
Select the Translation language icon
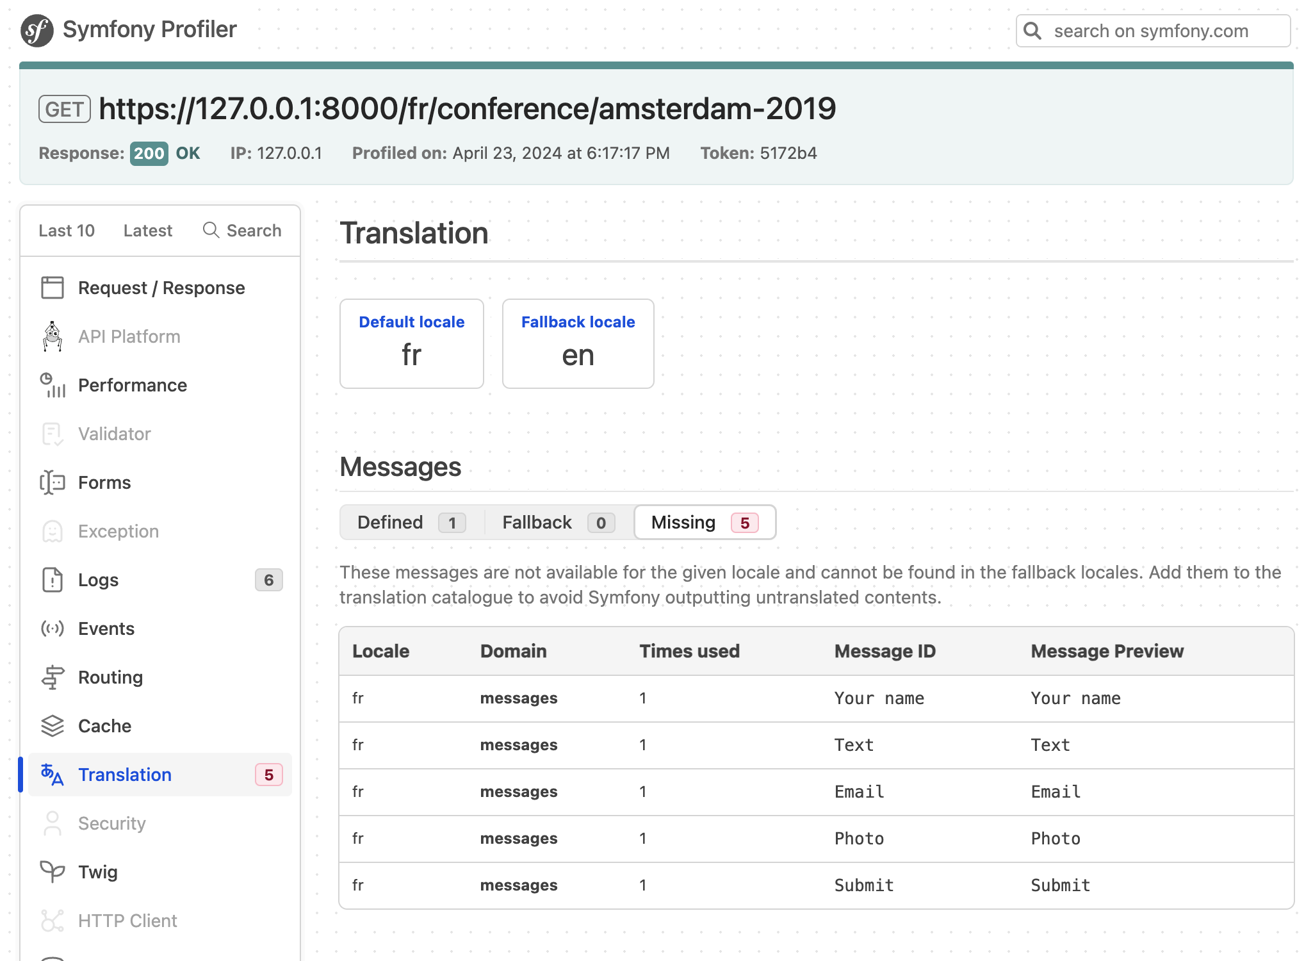53,775
